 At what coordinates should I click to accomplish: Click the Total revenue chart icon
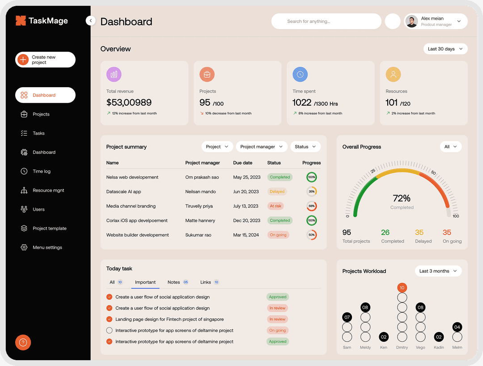pos(114,74)
